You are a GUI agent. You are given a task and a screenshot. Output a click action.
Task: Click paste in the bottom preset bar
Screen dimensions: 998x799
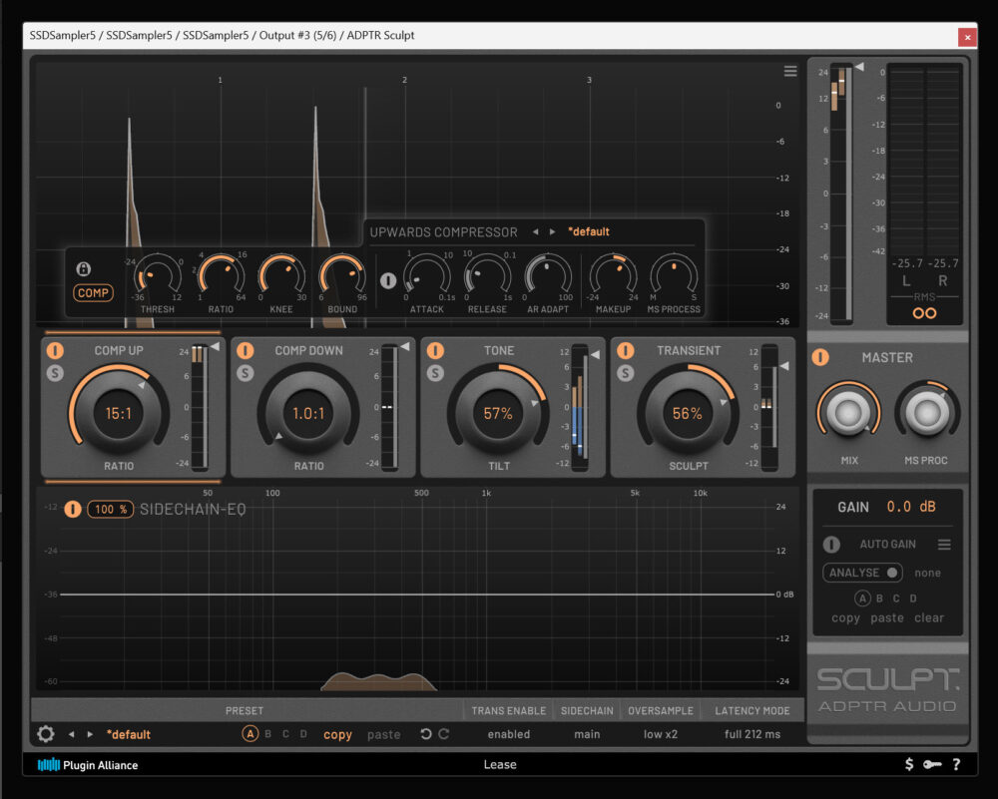pos(384,735)
